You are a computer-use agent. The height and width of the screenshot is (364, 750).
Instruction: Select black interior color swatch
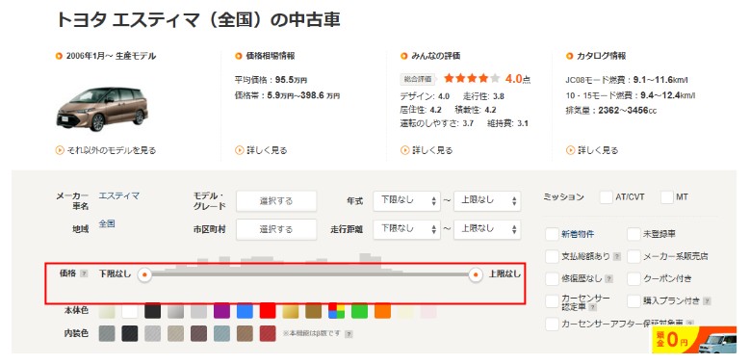point(130,333)
